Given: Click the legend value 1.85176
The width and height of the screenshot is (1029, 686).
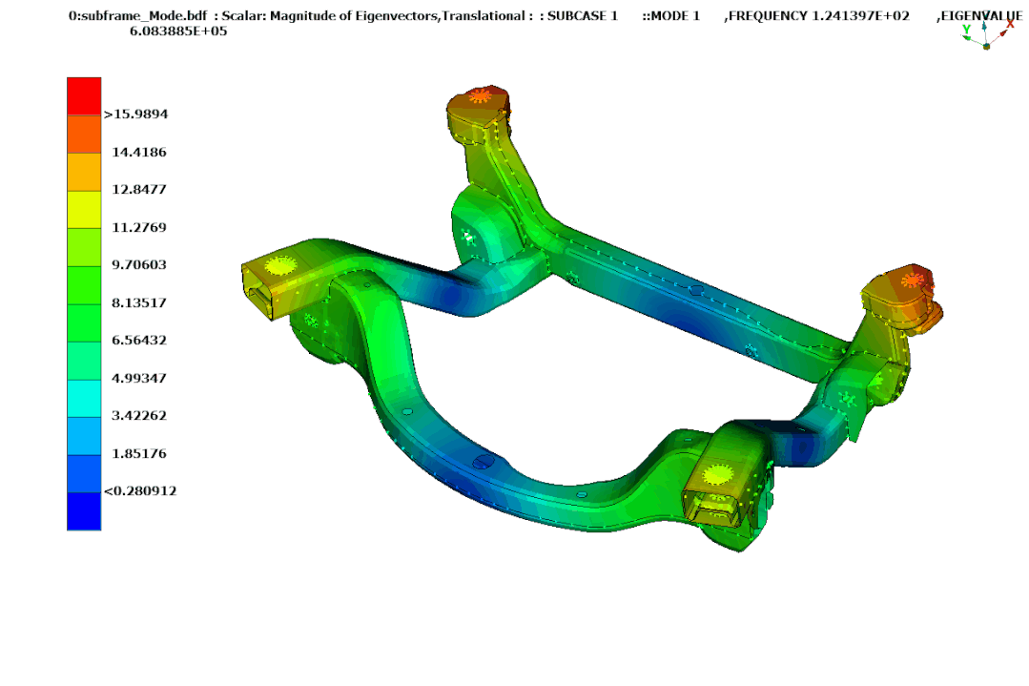Looking at the screenshot, I should (139, 454).
